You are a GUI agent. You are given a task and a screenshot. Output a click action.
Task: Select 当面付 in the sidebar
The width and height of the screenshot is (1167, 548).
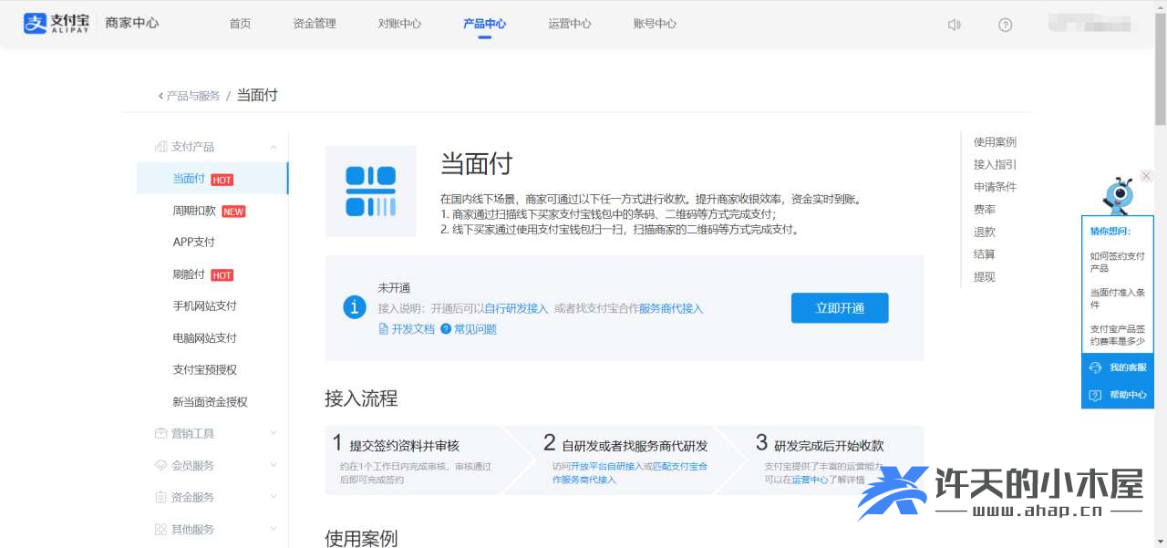pos(212,179)
